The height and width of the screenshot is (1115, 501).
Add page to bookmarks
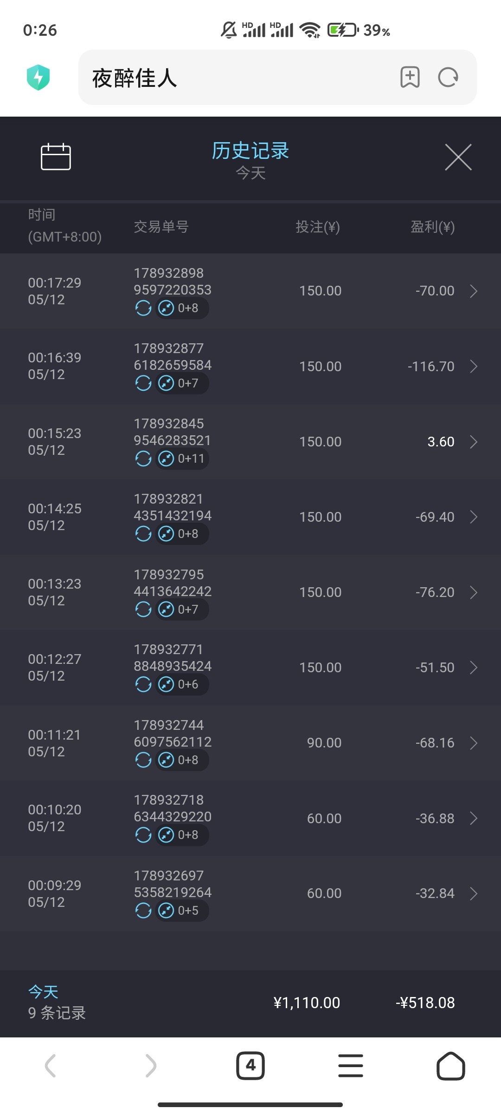410,77
